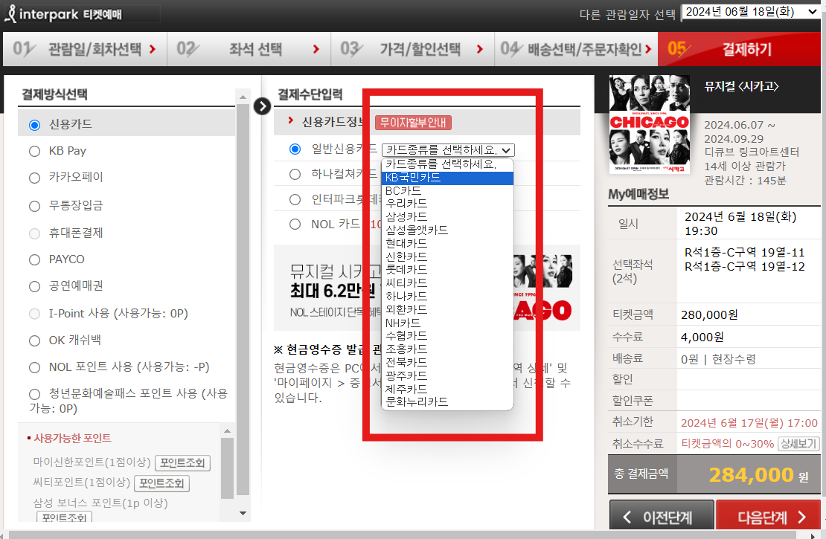Go to step 02 좌석 선택
This screenshot has width=826, height=539.
tap(249, 49)
